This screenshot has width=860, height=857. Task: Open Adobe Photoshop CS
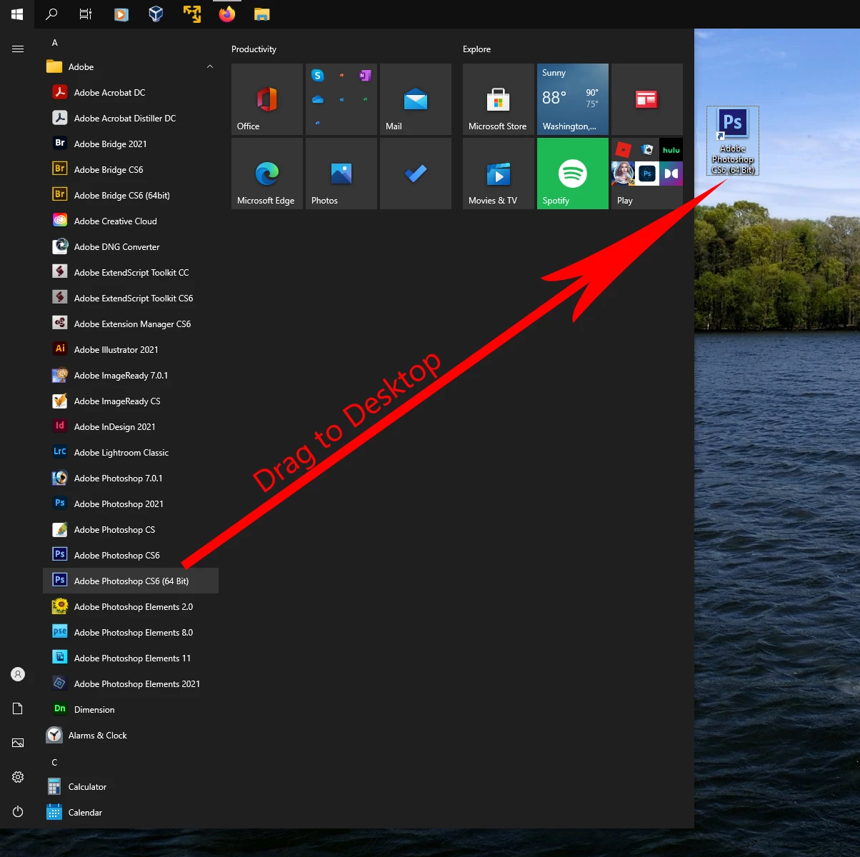click(x=131, y=530)
